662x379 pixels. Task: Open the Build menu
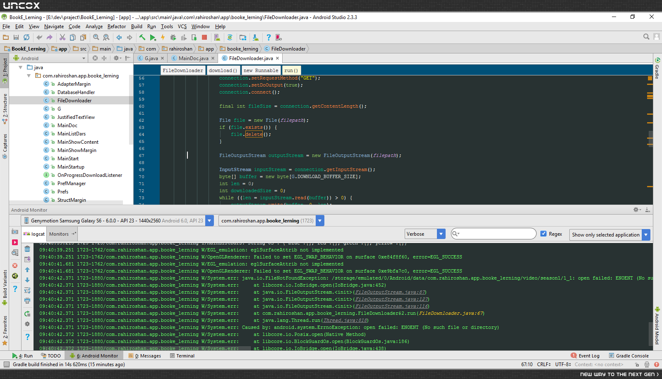(137, 27)
